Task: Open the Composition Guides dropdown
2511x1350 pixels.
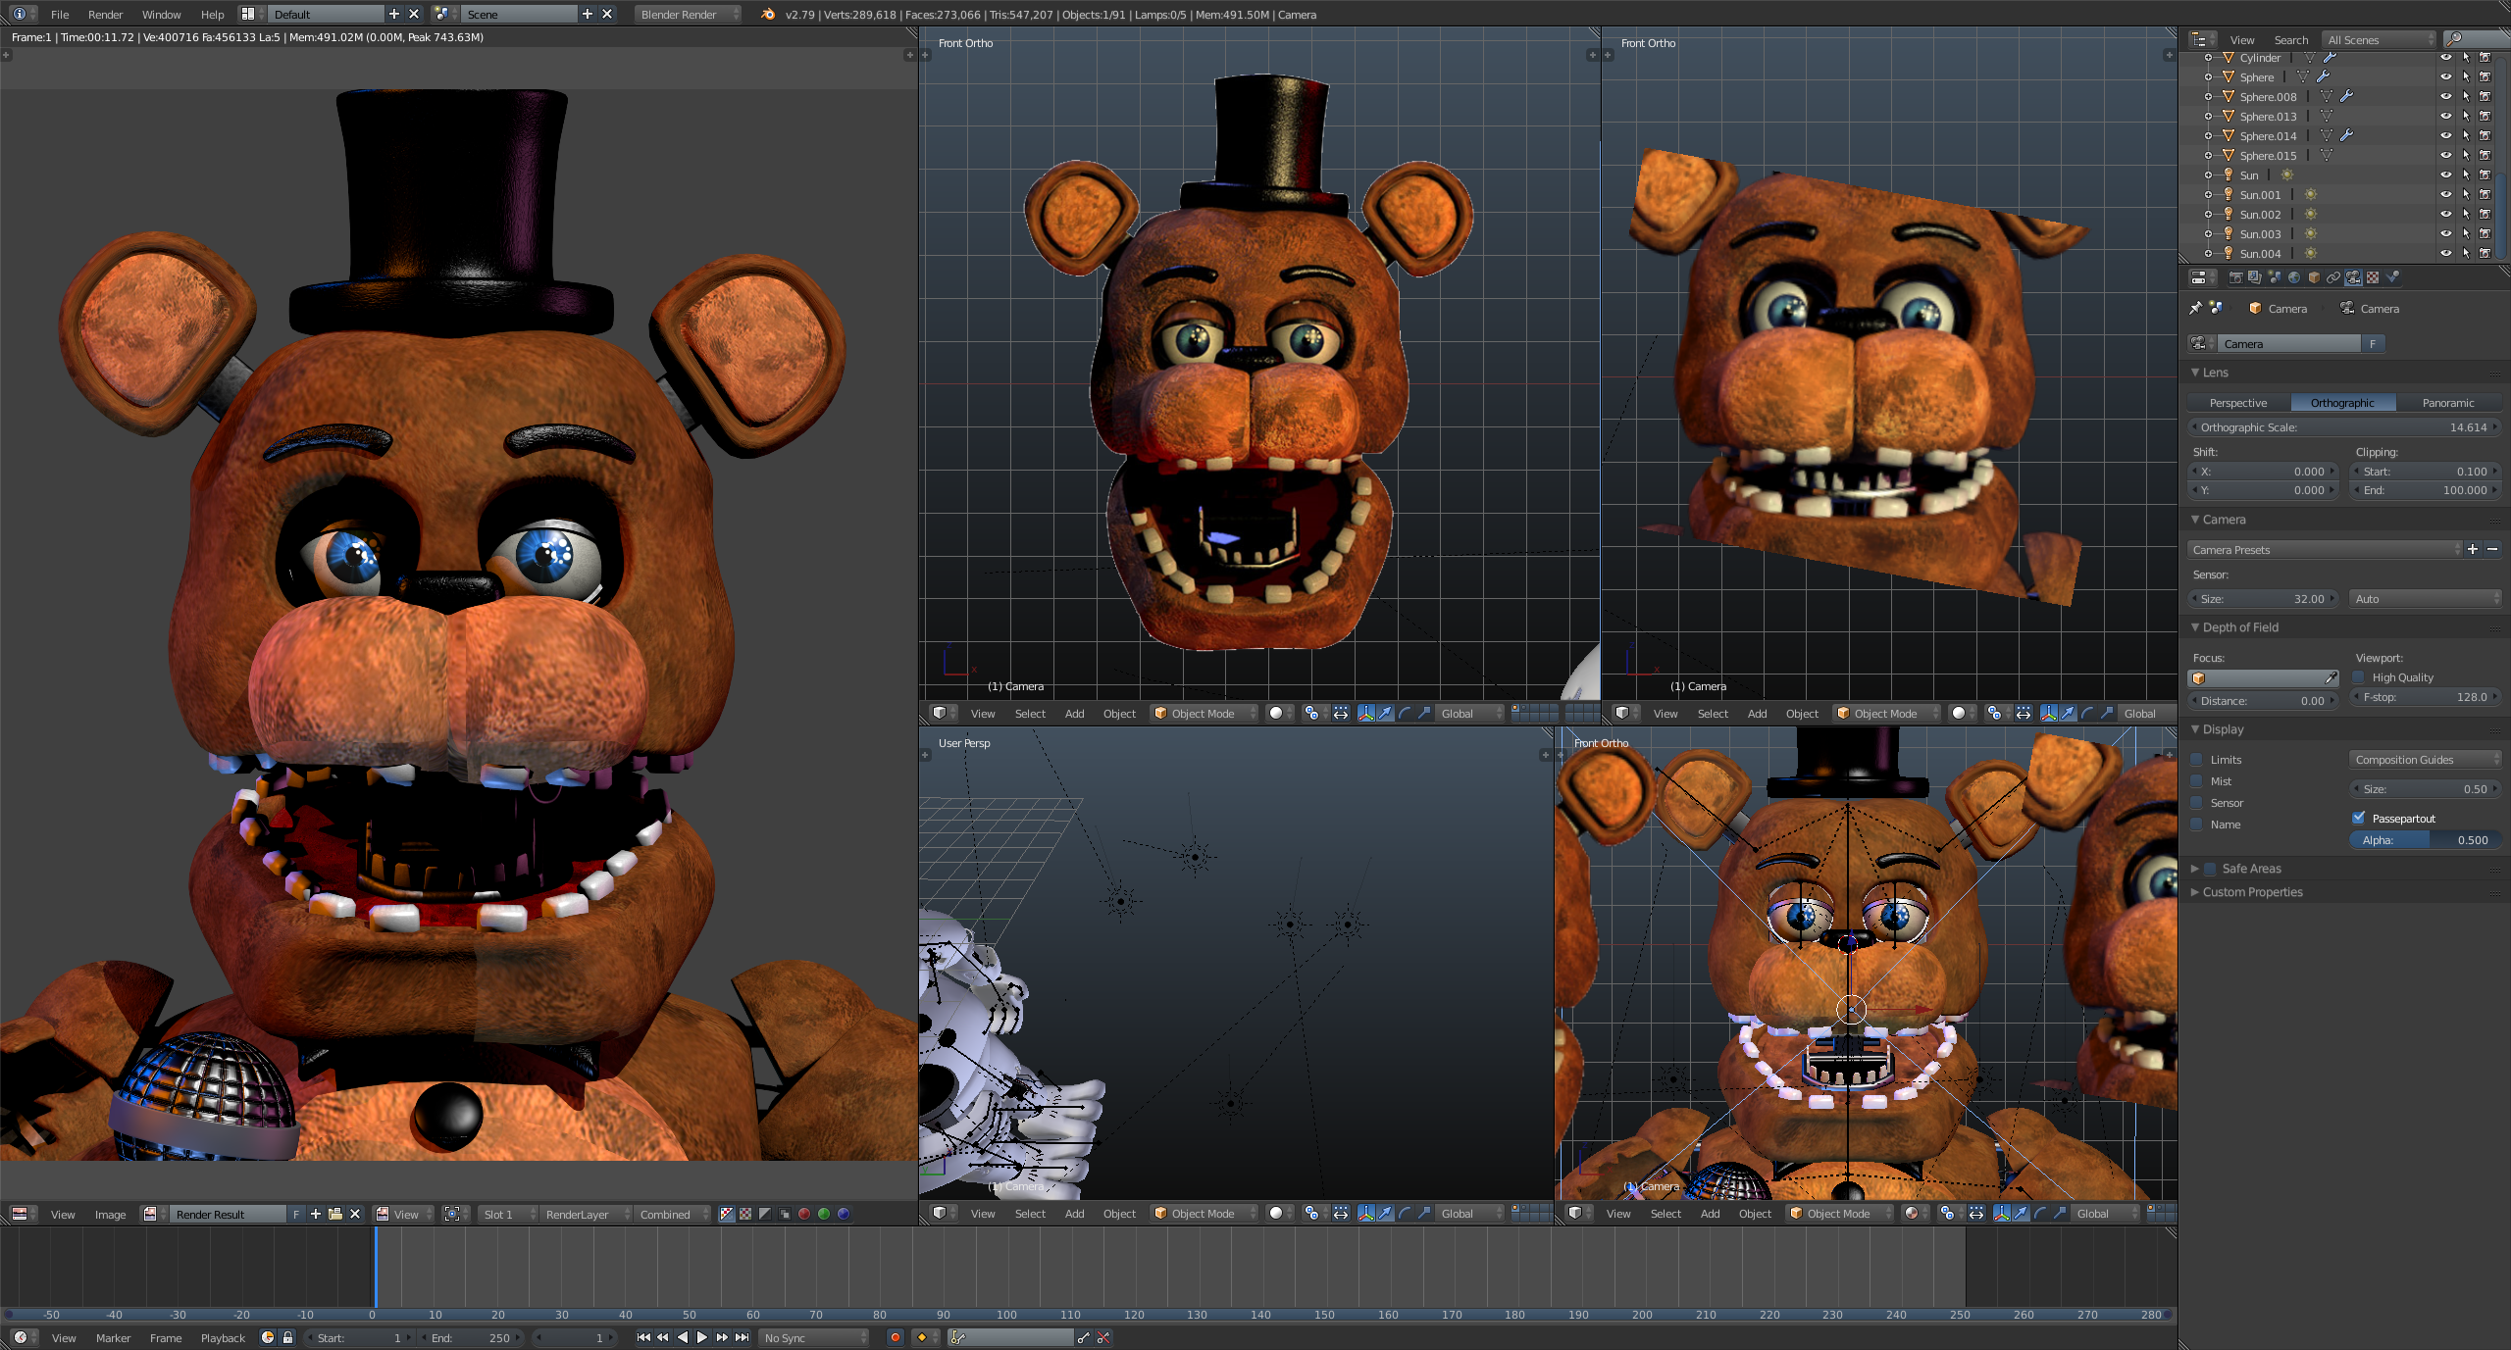Action: pos(2425,759)
